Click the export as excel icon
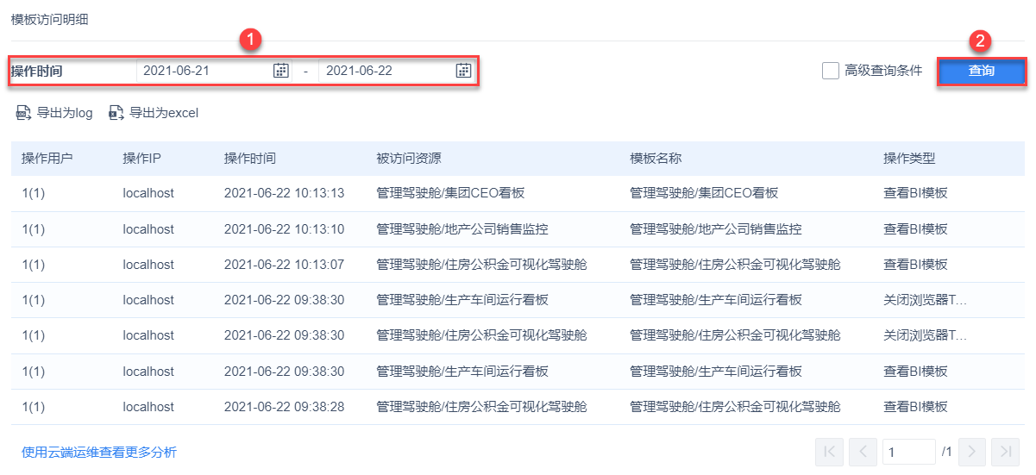The height and width of the screenshot is (475, 1036). click(x=116, y=113)
